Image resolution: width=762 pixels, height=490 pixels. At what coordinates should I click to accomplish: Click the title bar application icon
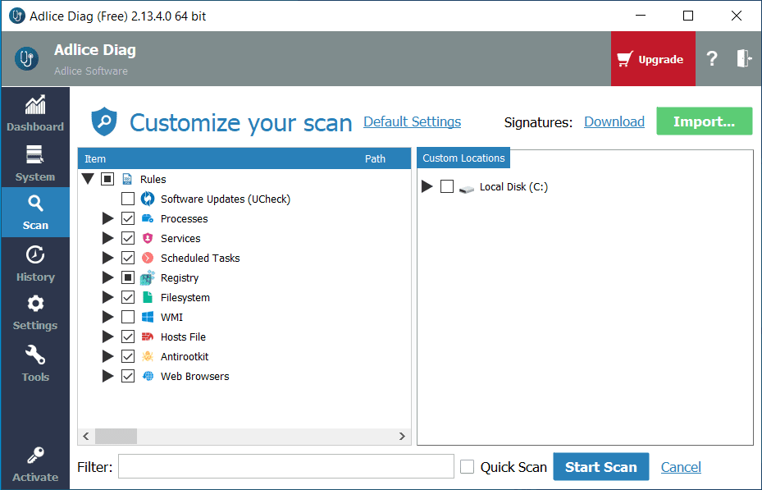(17, 16)
